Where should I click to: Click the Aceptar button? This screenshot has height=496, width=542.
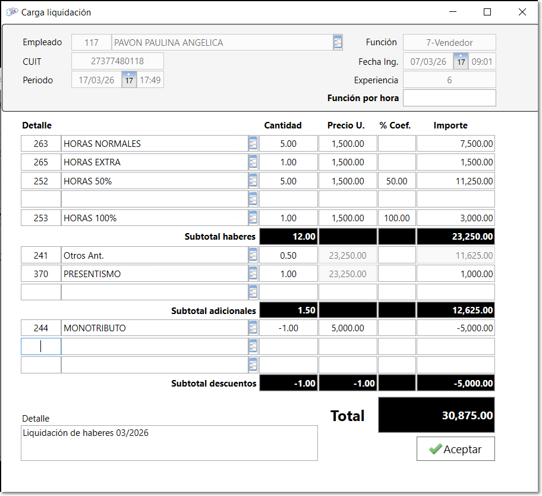[455, 449]
